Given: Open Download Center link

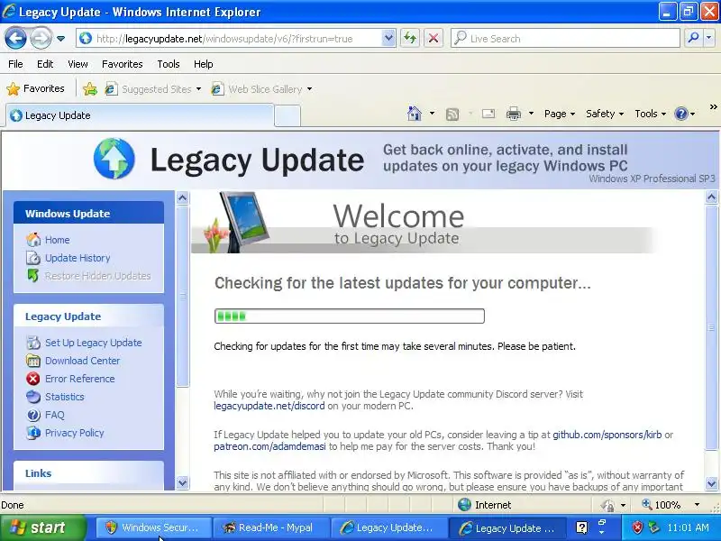Looking at the screenshot, I should pos(82,361).
